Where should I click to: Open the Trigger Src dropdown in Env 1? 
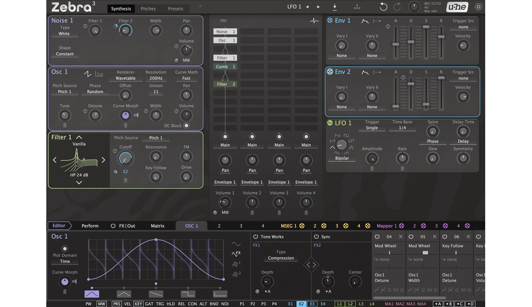click(x=463, y=27)
